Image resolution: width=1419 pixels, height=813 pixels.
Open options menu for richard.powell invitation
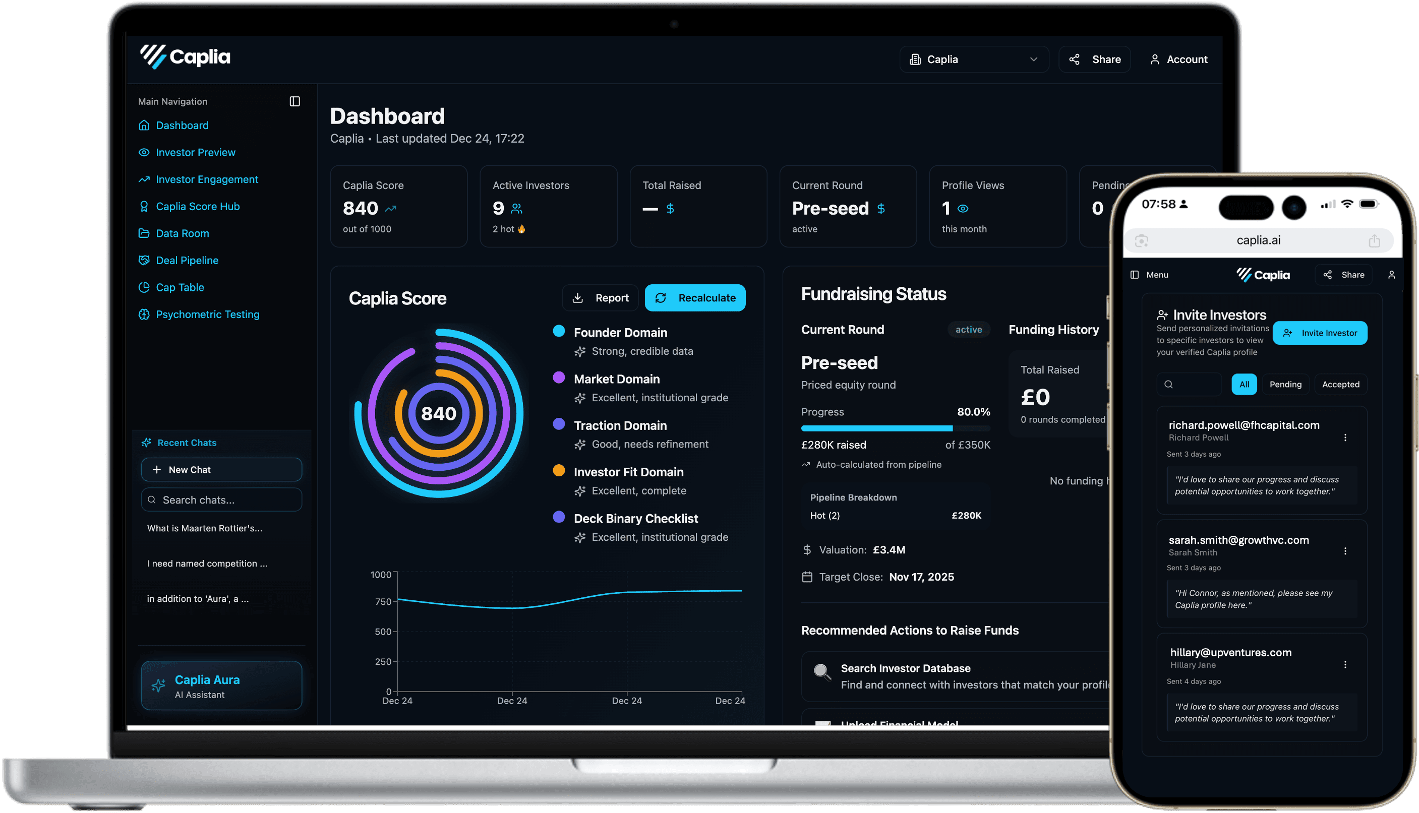[x=1345, y=438]
